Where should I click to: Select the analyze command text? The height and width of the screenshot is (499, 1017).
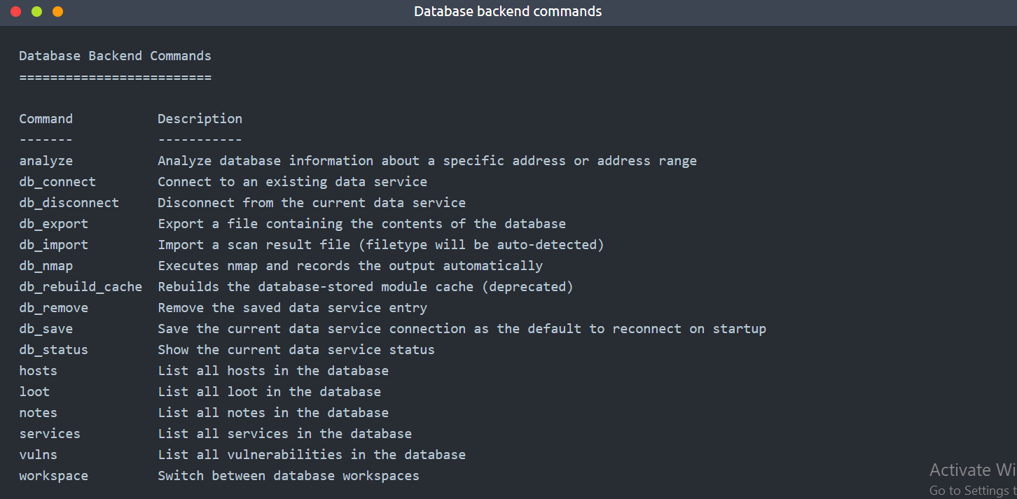click(46, 161)
